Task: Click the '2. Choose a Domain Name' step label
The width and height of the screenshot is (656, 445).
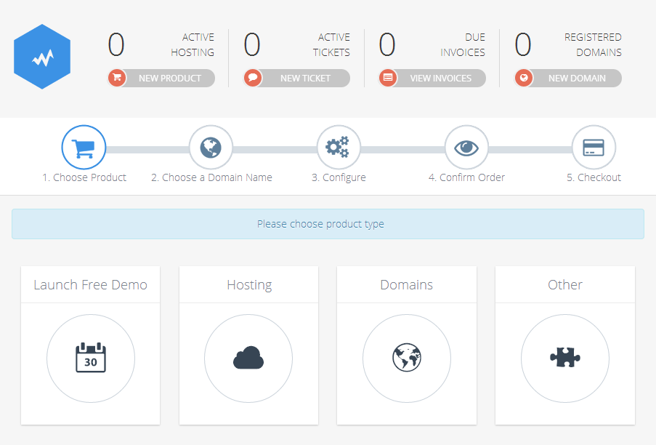Action: click(211, 177)
